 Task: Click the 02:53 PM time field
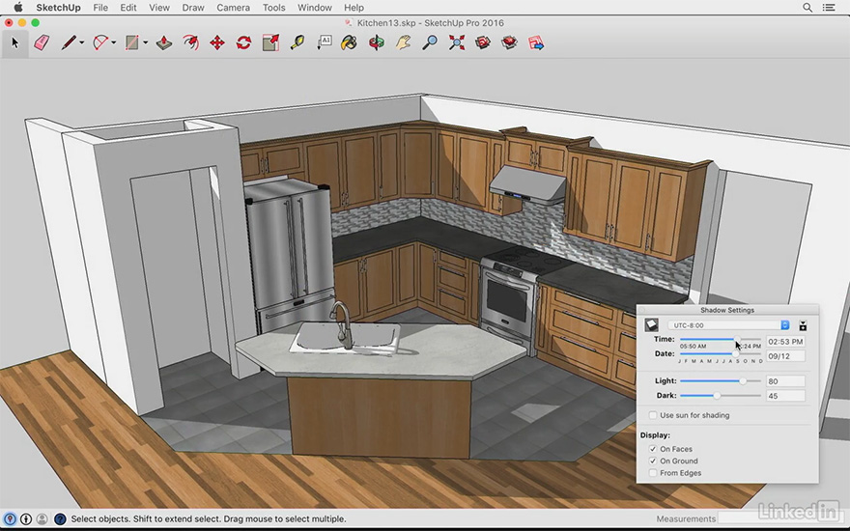point(785,342)
